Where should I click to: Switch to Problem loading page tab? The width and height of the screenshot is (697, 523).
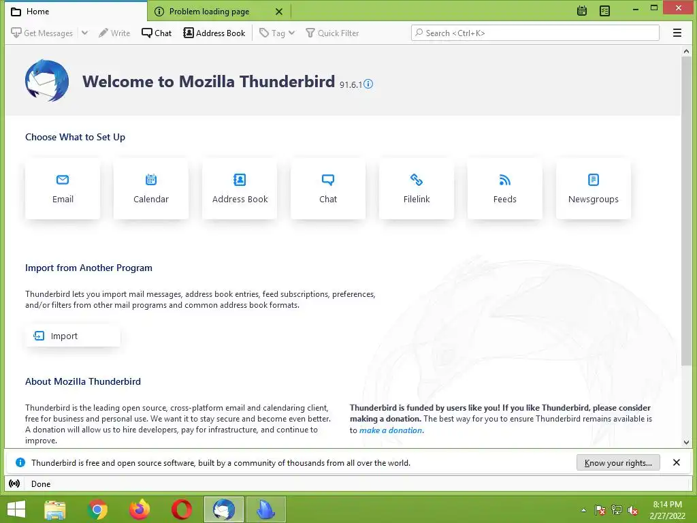click(x=209, y=12)
